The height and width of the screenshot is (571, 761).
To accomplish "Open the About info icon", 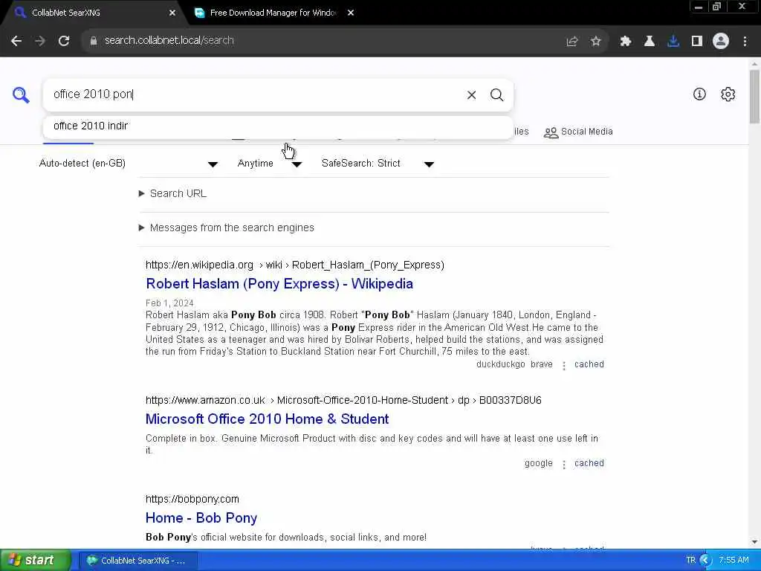I will [x=699, y=94].
